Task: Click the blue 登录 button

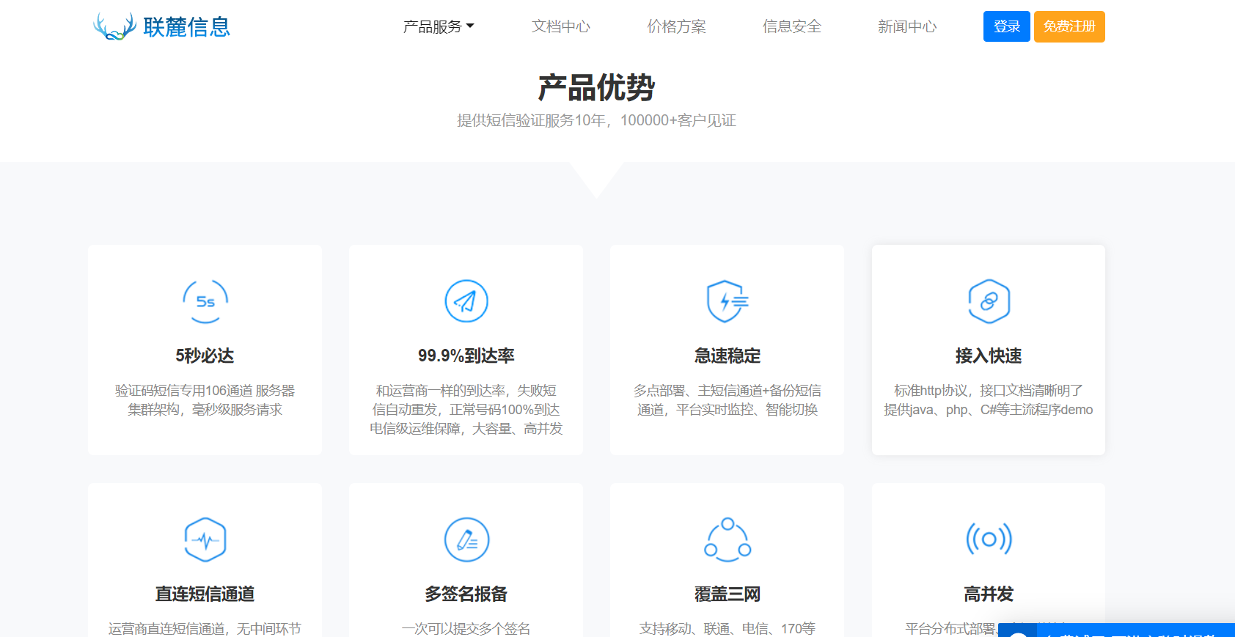Action: pyautogui.click(x=1007, y=26)
